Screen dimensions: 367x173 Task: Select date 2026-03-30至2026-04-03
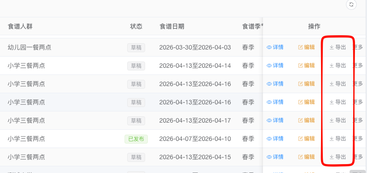point(195,47)
